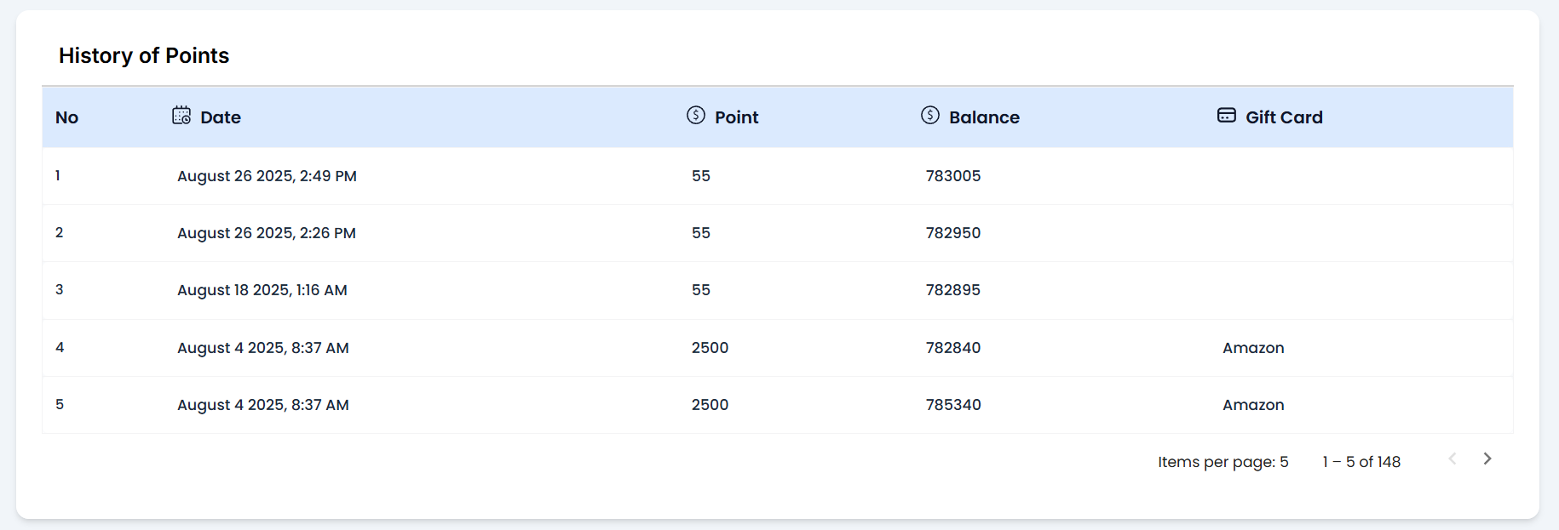
Task: Click Amazon gift card in row 5
Action: 1253,405
